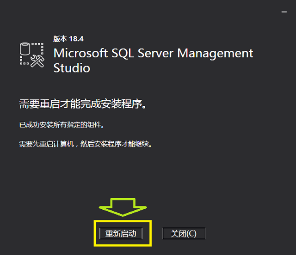
Task: Click the text 已成功安装所有指定的组件。
Action: pos(62,125)
